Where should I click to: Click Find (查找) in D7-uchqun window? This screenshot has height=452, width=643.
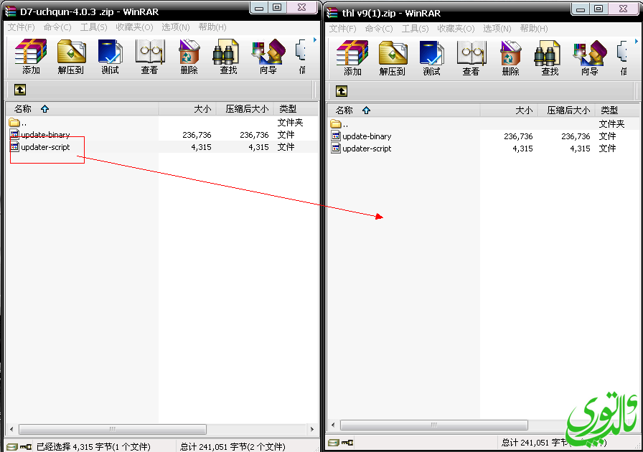click(228, 57)
